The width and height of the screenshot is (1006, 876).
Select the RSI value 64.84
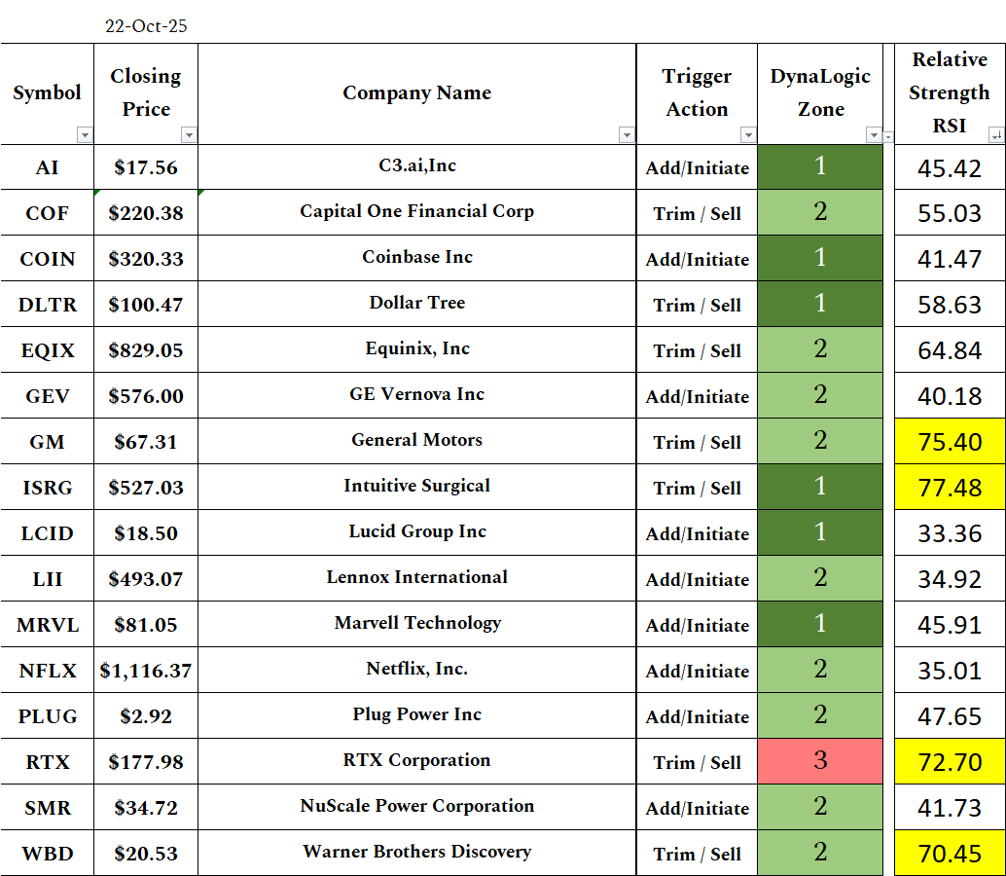coord(950,350)
